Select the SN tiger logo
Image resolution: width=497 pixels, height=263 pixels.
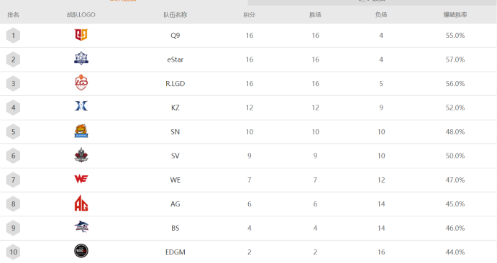point(81,130)
